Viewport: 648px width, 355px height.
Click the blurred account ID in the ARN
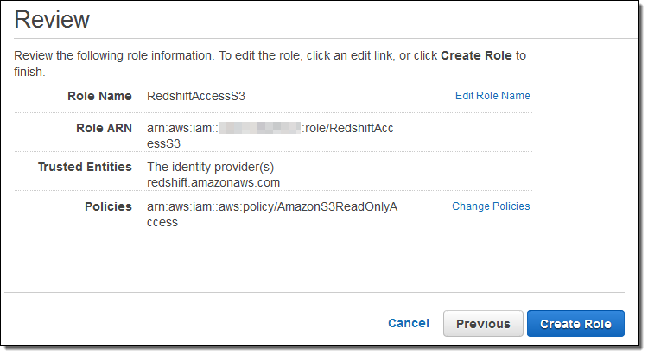[x=258, y=129]
